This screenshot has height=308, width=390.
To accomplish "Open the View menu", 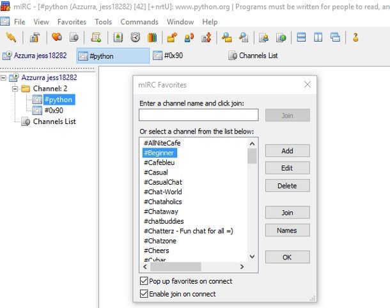I will click(x=41, y=22).
